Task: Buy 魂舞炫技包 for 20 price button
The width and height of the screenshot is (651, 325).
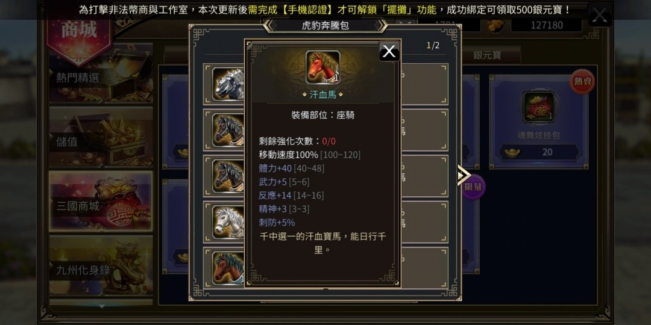Action: 538,152
